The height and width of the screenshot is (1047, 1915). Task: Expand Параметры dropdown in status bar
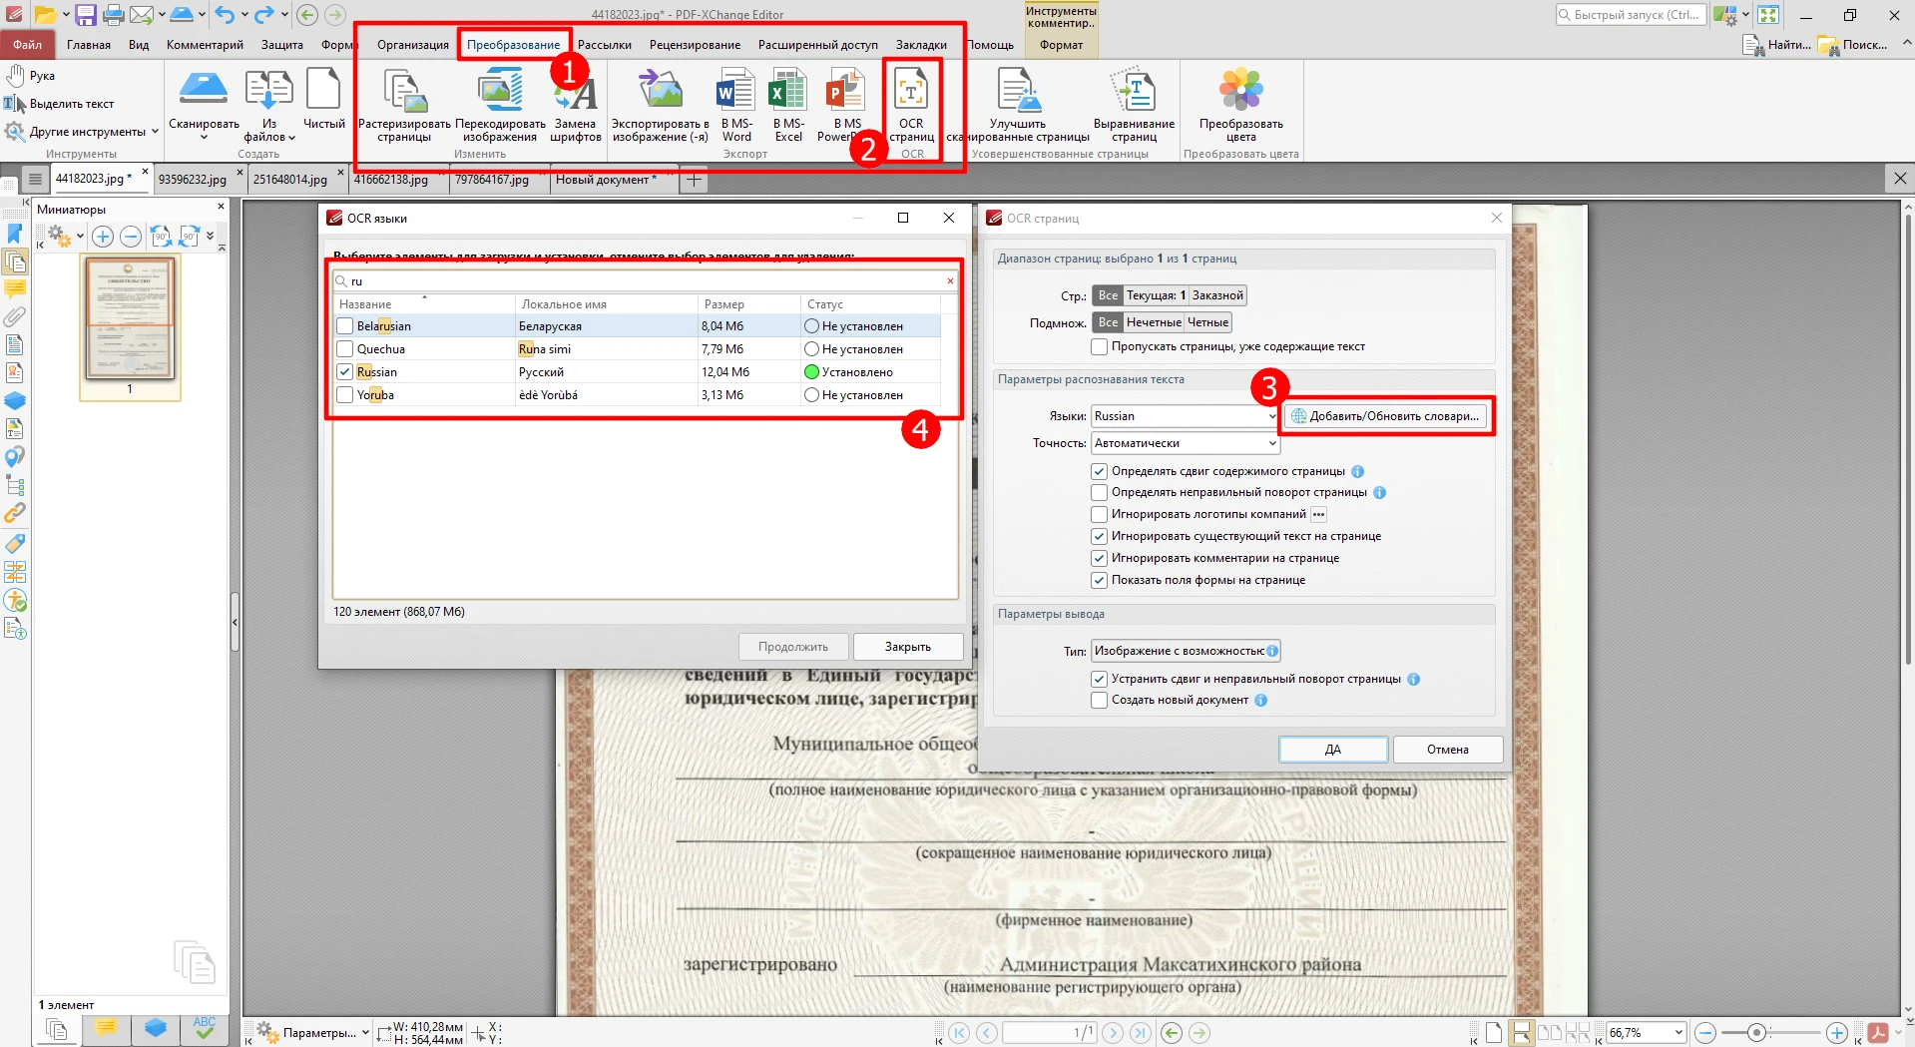tap(365, 1033)
